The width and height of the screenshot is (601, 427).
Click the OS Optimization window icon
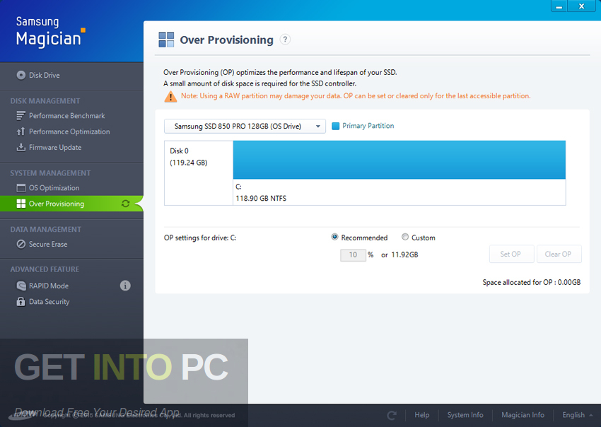21,188
